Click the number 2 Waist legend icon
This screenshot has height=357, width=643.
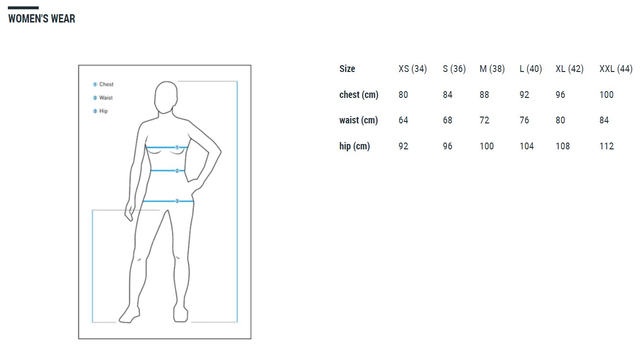[x=95, y=98]
